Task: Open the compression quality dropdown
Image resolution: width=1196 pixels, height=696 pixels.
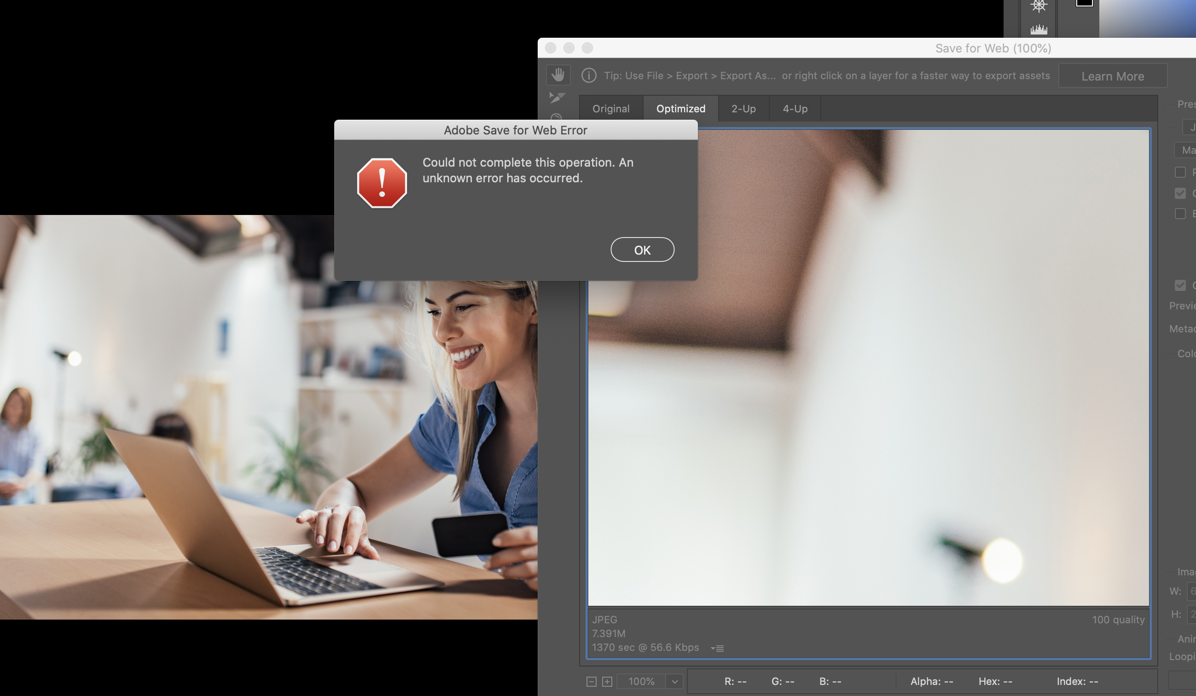Action: [x=1186, y=151]
